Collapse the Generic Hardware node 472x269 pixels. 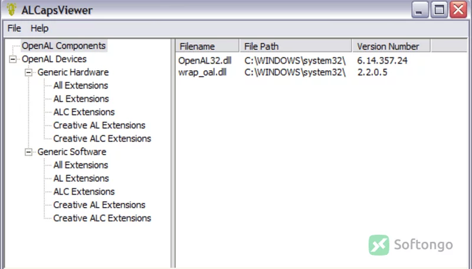[28, 73]
